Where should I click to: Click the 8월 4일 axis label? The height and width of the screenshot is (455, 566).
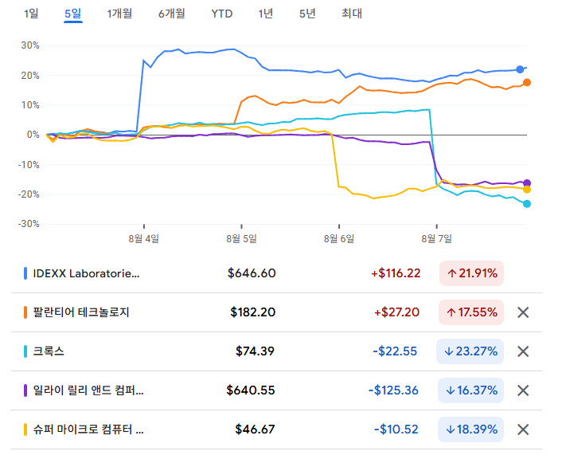point(143,239)
